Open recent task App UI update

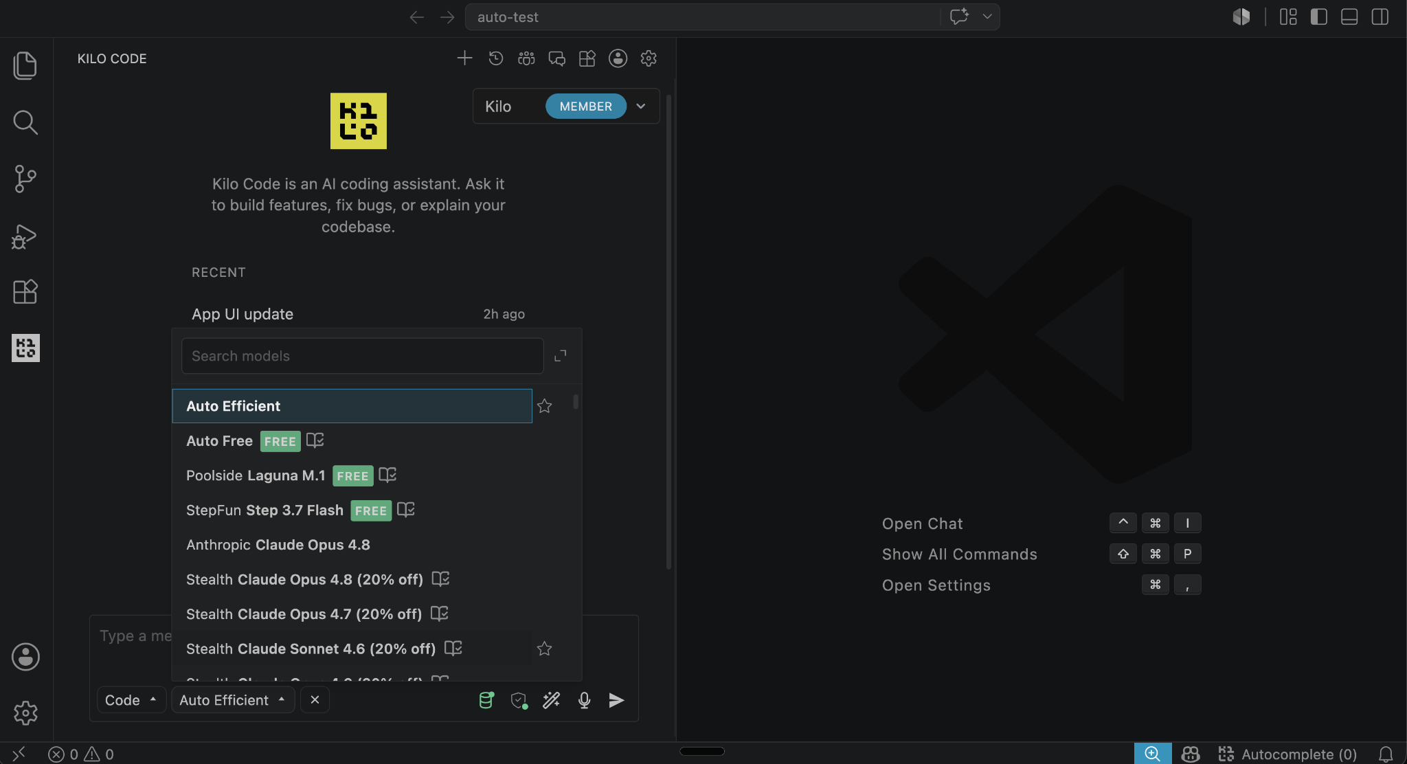click(358, 314)
